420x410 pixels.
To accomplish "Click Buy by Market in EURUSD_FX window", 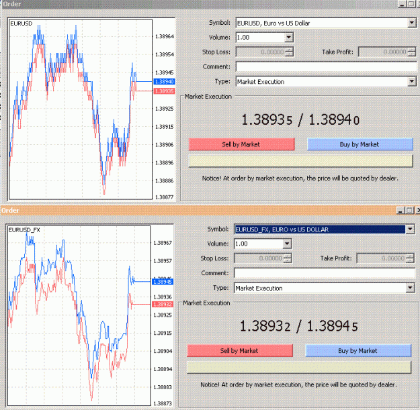I will 358,351.
